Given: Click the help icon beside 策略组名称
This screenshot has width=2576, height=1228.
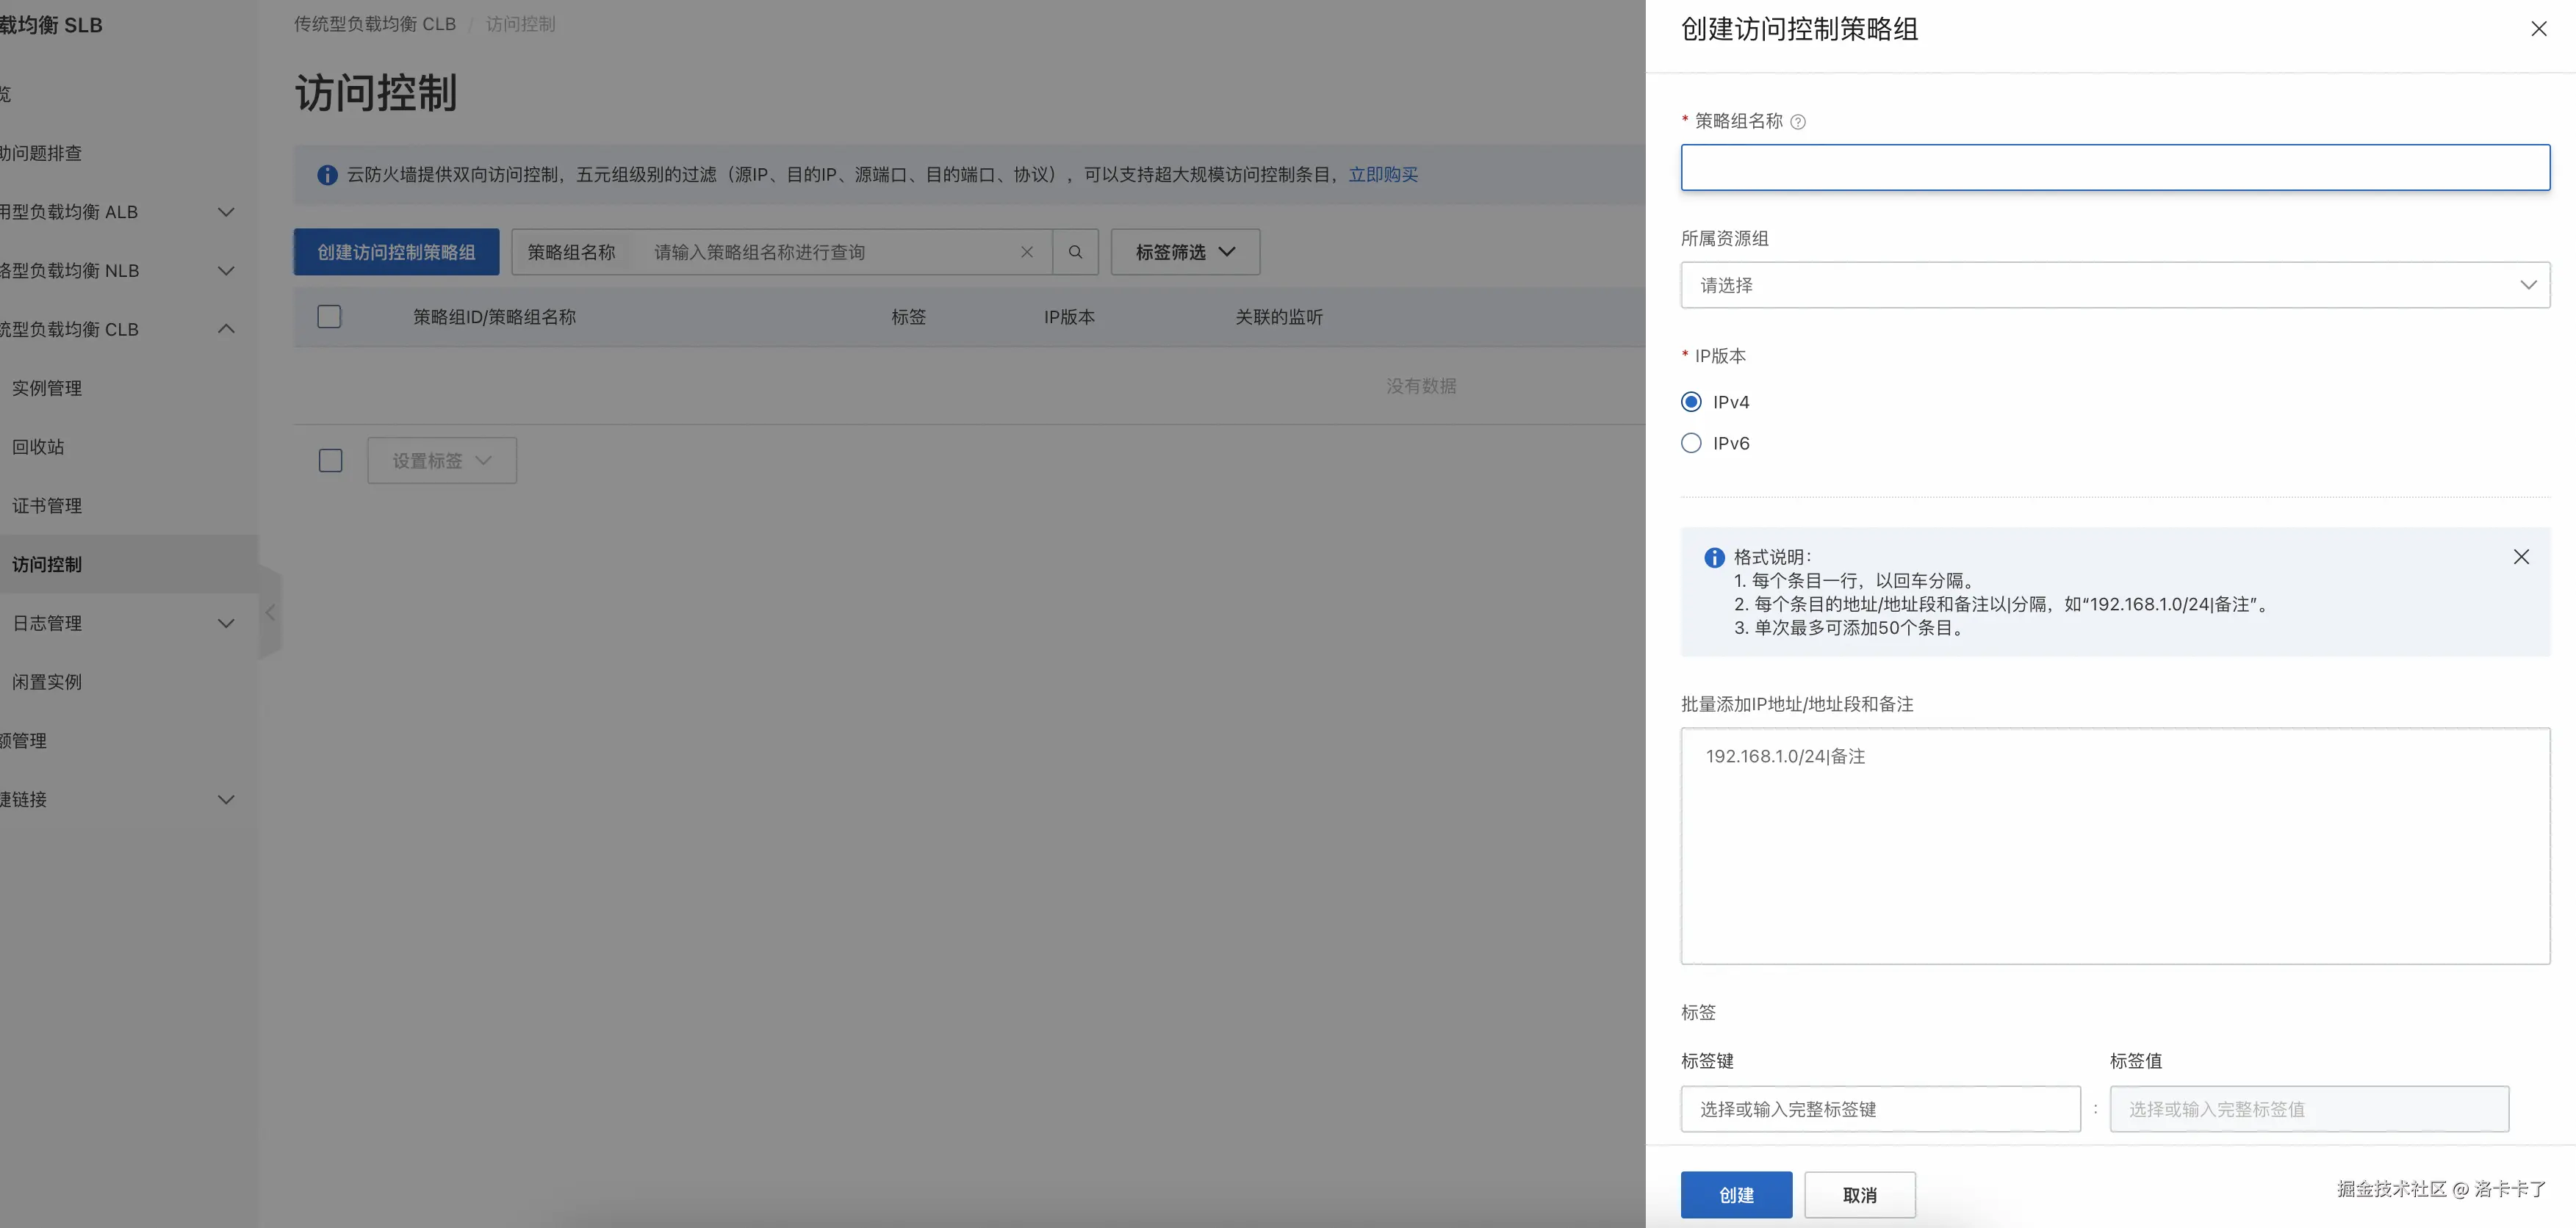Looking at the screenshot, I should pos(1797,122).
